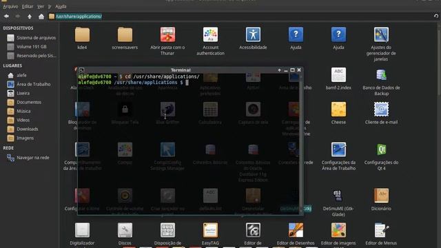Open Downloads in the sidebar
This screenshot has width=441, height=248.
point(23,129)
